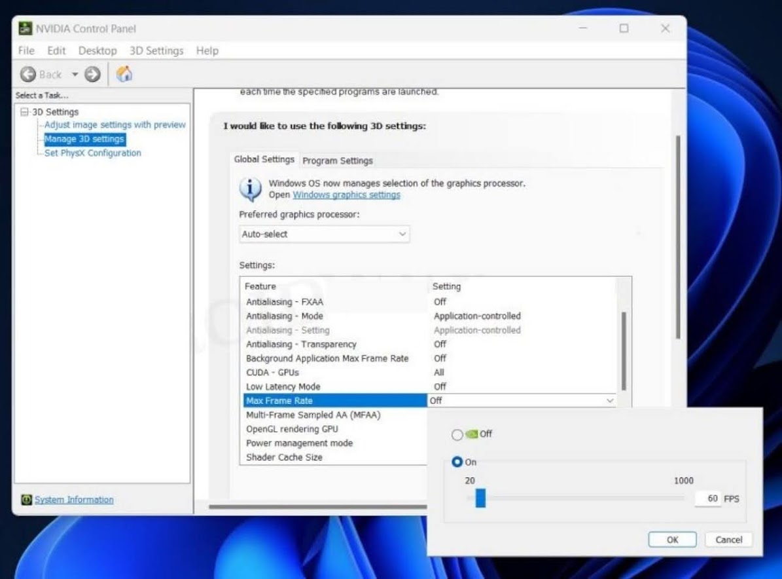Click Cancel in the frame rate popup
782x579 pixels.
click(728, 540)
